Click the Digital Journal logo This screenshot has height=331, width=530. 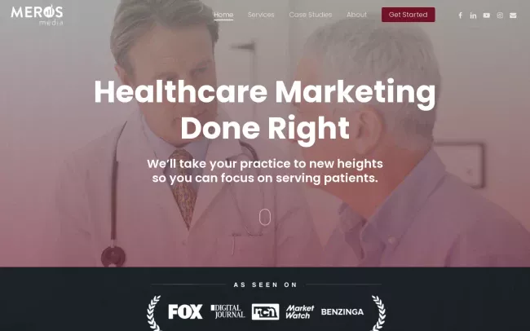tap(227, 311)
